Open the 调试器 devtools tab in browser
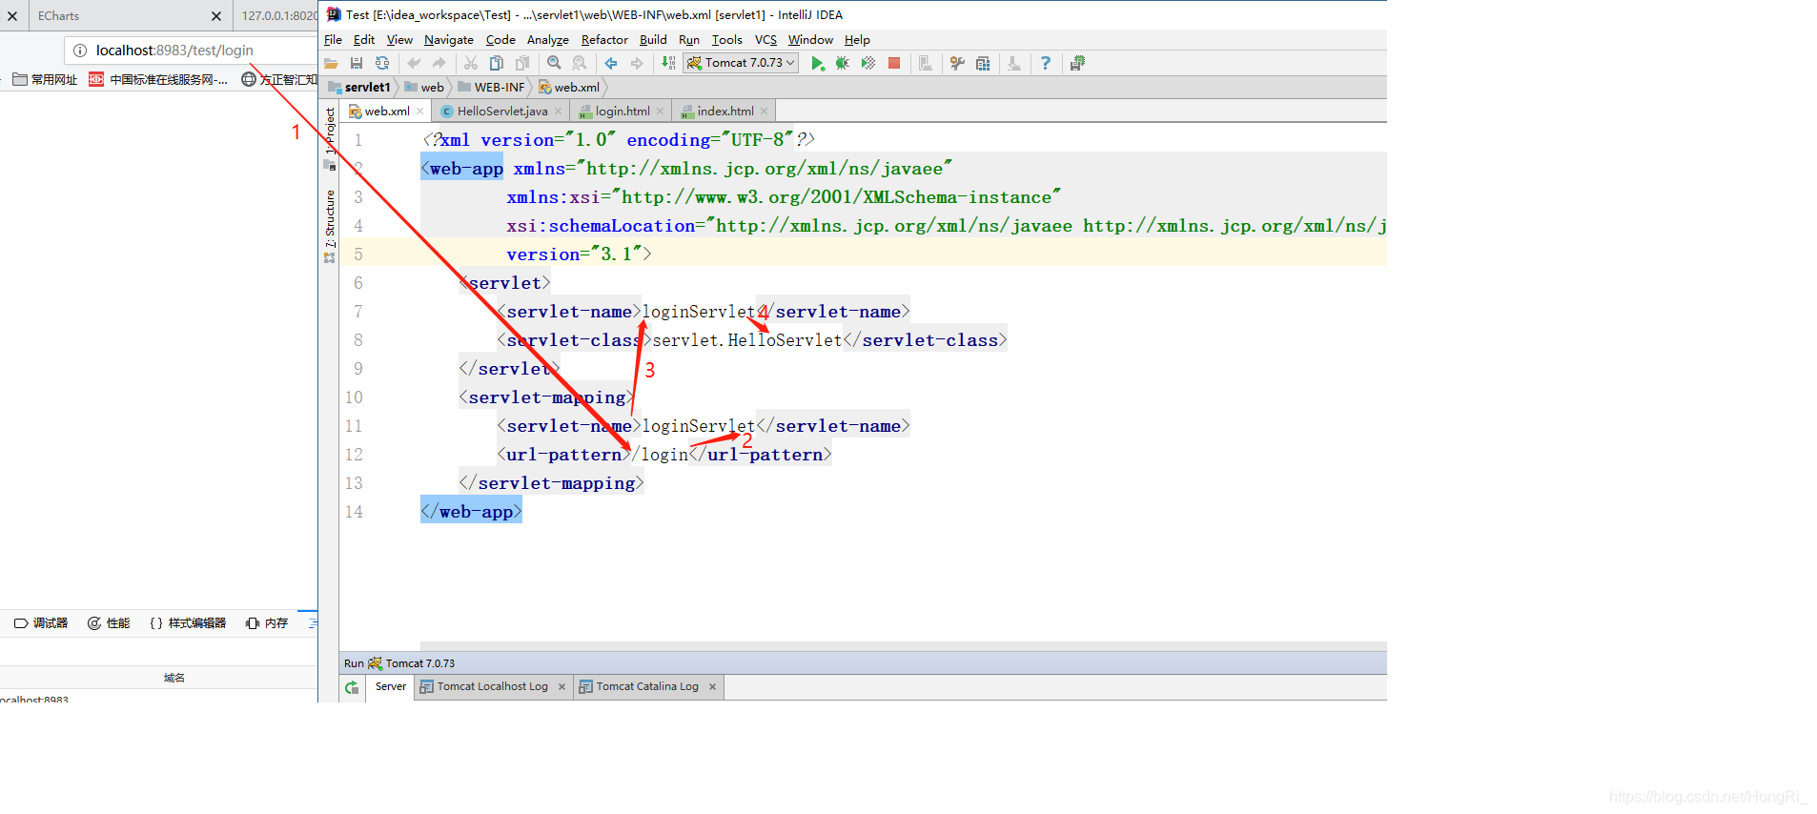This screenshot has height=814, width=1817. [x=41, y=623]
